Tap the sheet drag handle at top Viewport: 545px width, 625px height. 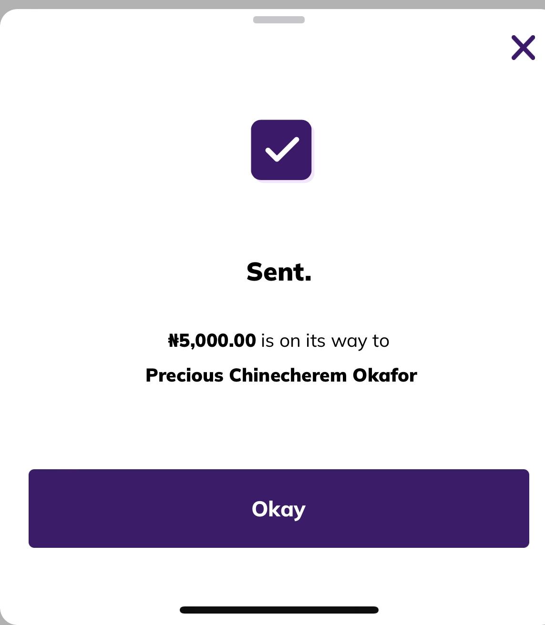pyautogui.click(x=279, y=20)
